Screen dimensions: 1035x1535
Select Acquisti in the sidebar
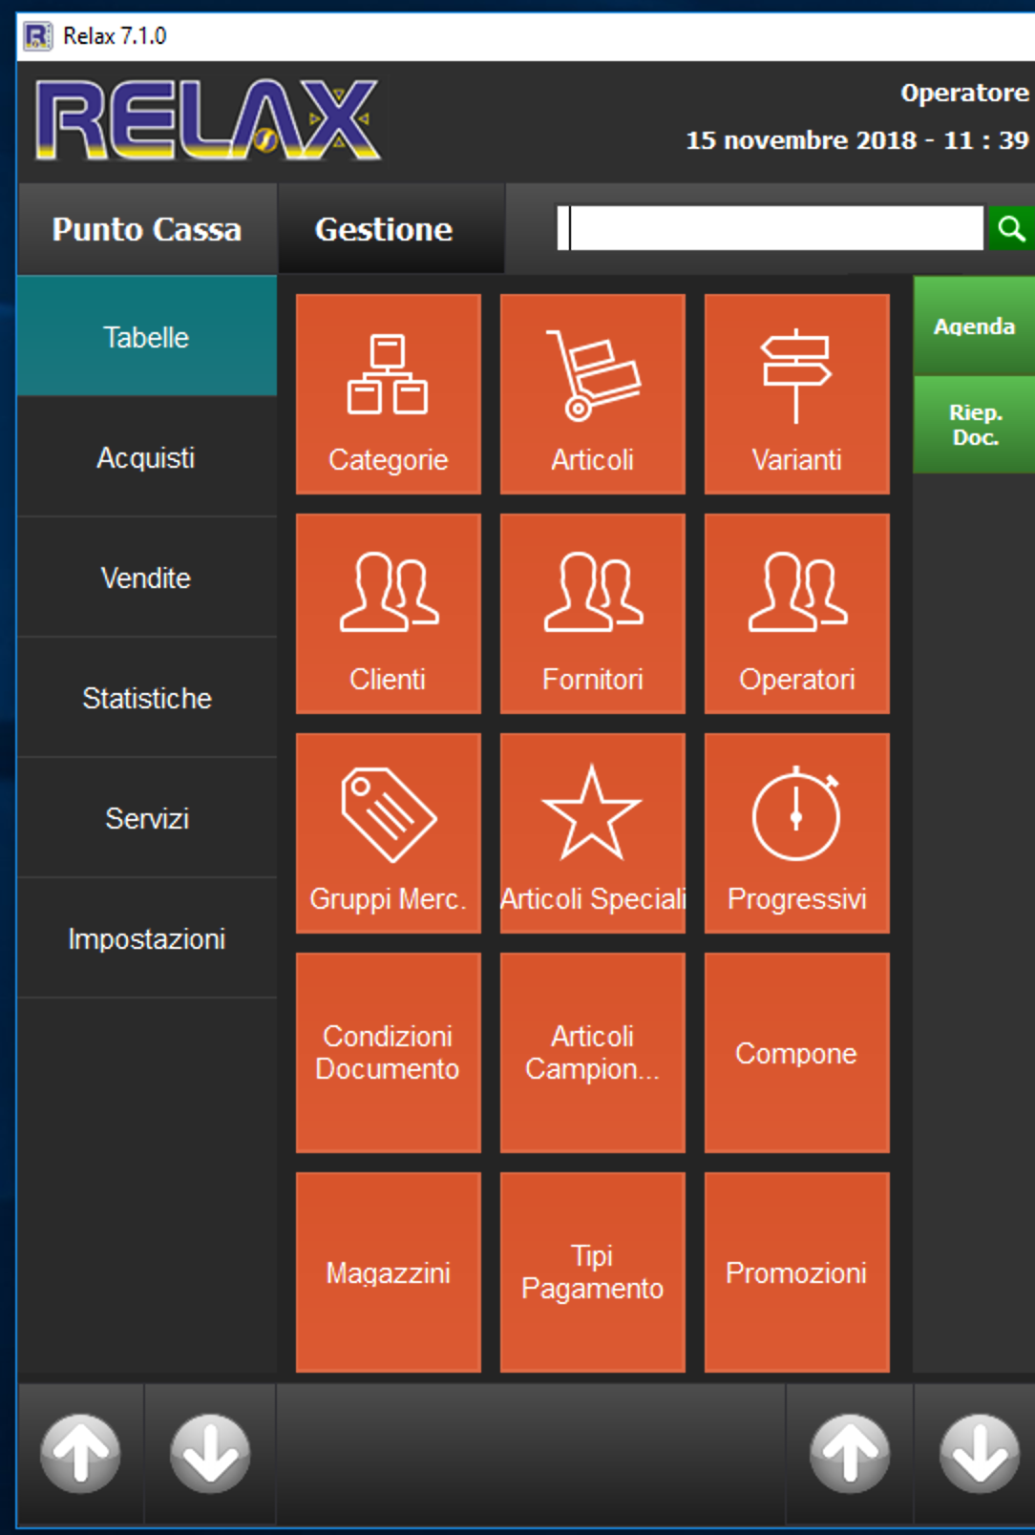147,457
